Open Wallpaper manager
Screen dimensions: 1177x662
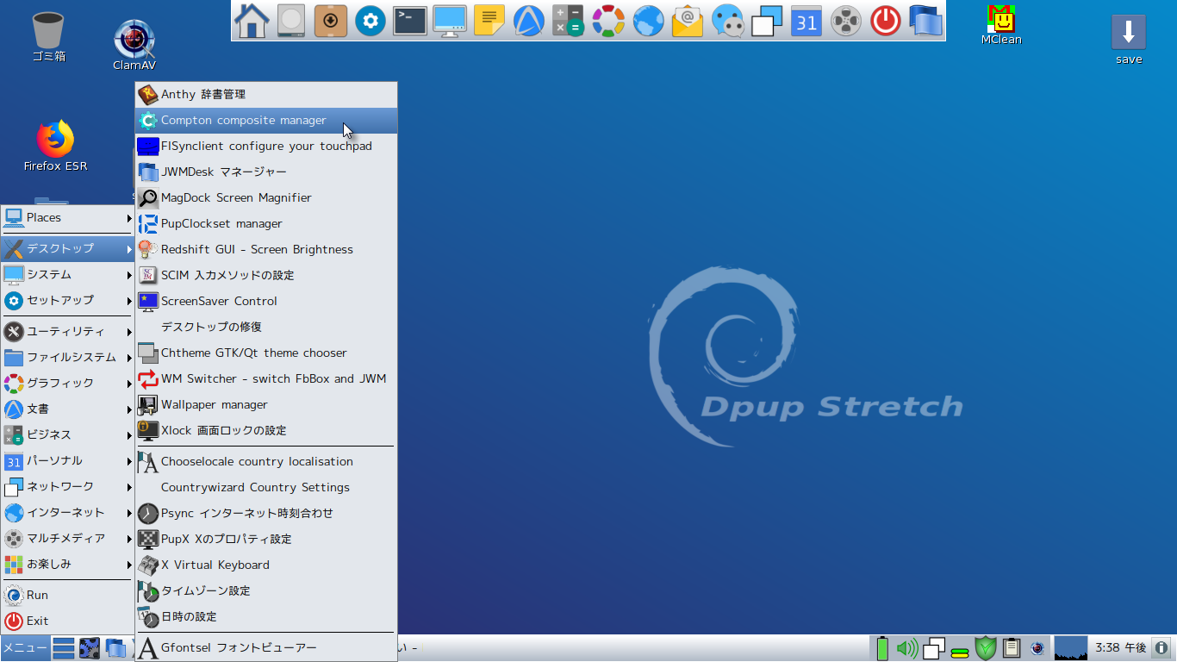[x=266, y=405]
